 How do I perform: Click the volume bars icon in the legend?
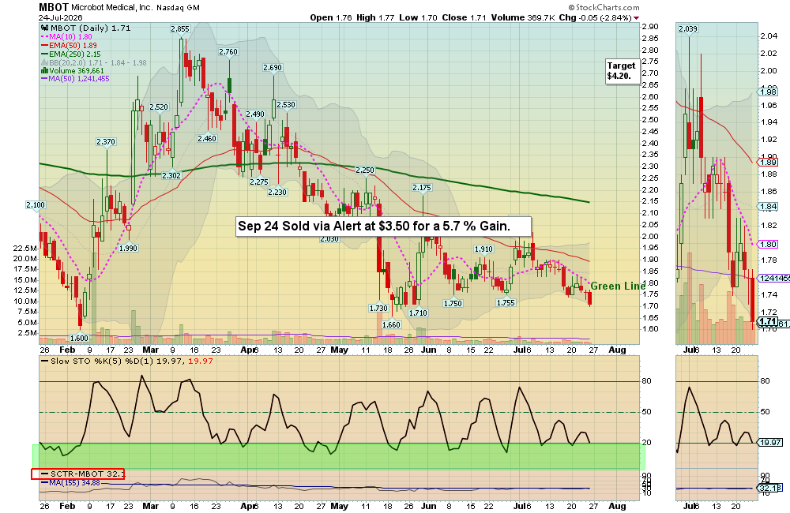click(44, 70)
